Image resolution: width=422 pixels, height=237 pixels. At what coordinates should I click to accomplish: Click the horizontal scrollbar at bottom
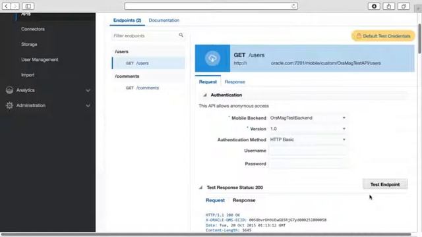pyautogui.click(x=206, y=234)
